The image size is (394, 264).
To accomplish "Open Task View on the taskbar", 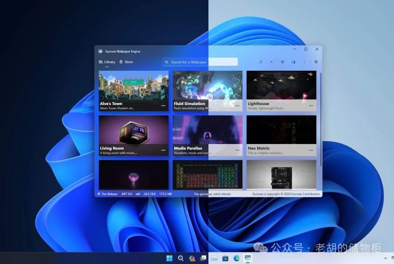I will click(203, 258).
